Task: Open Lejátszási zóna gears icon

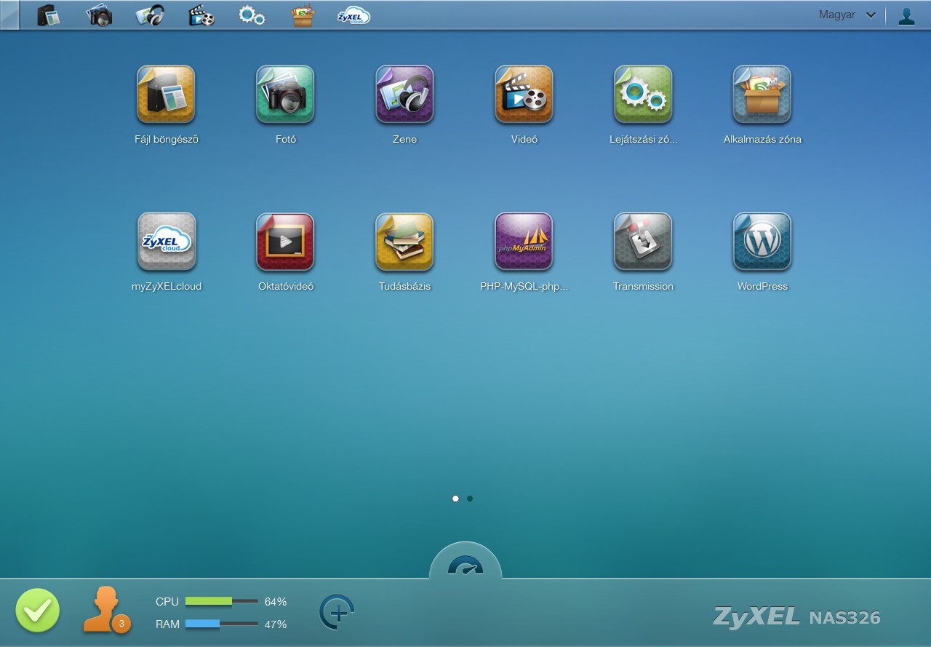Action: (x=643, y=95)
